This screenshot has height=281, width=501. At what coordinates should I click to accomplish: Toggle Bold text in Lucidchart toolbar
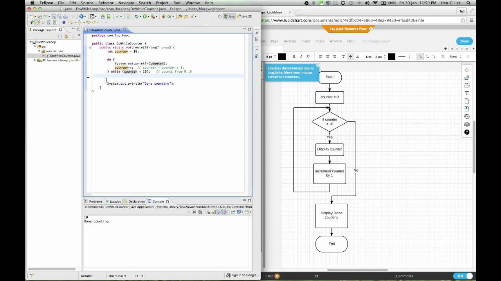[x=294, y=57]
